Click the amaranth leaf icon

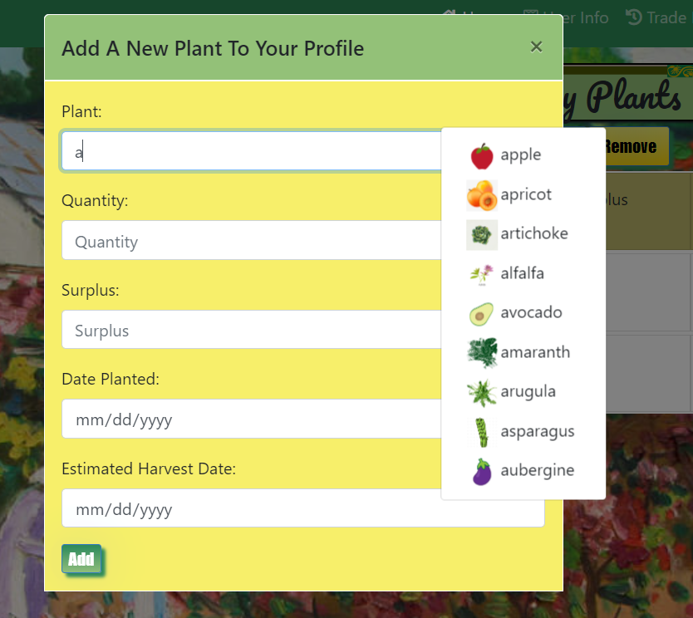tap(482, 352)
